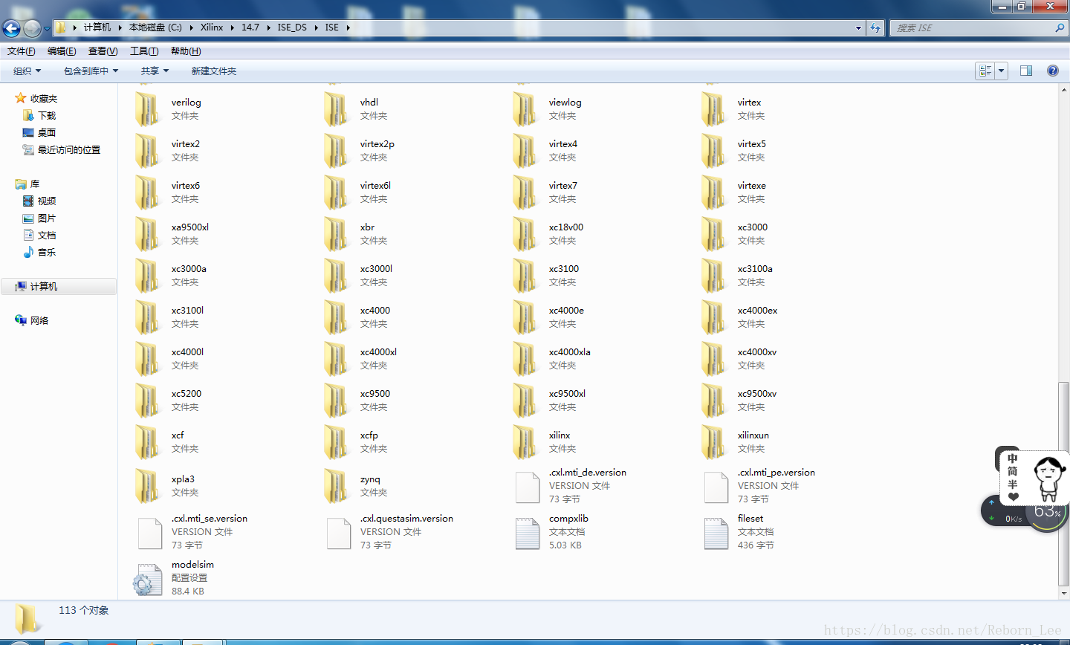Select the .cxl.mti_de.version file icon
The height and width of the screenshot is (645, 1070).
(528, 487)
